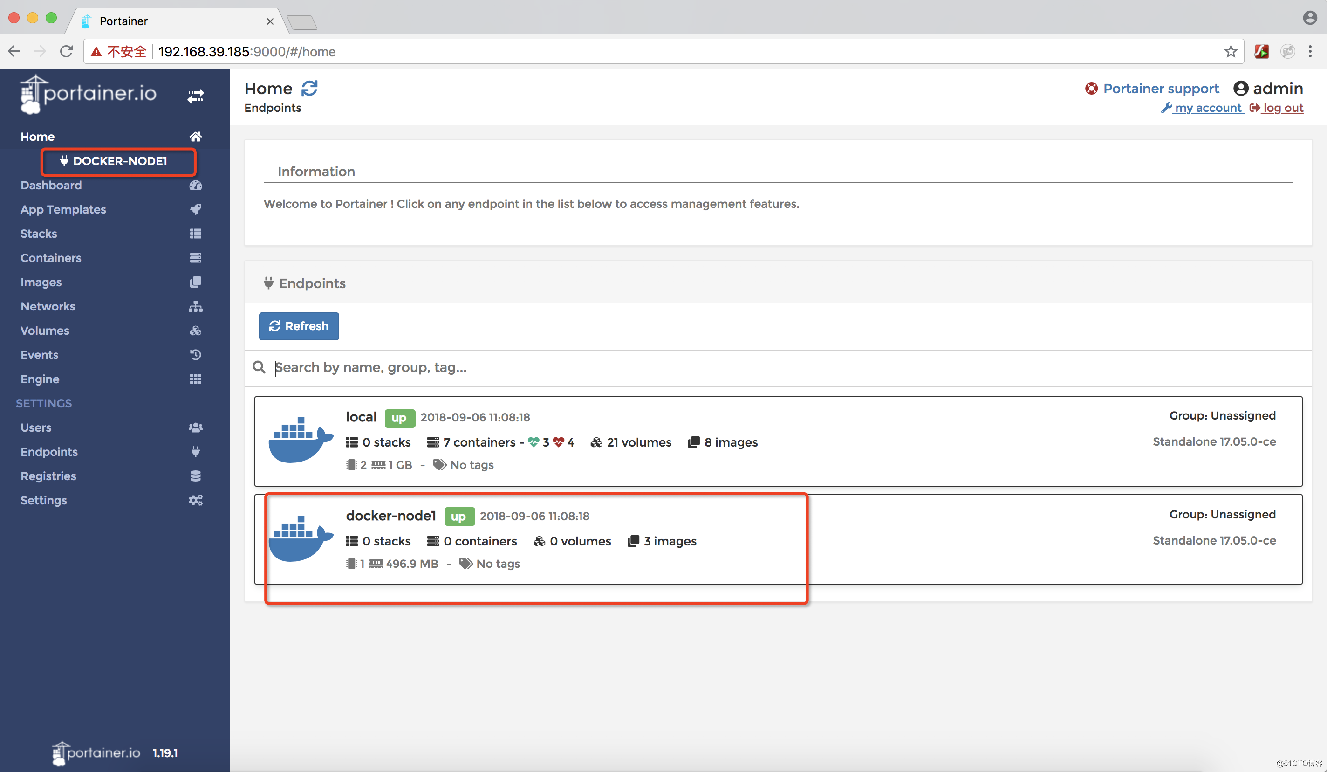The image size is (1327, 772).
Task: Click the admin user avatar icon
Action: [1241, 89]
